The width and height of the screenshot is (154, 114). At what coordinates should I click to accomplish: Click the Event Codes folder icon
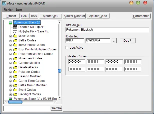coord(15,90)
